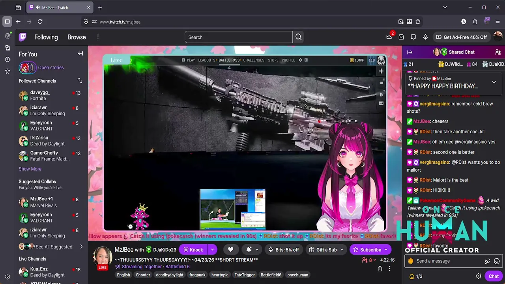Open the user profile avatar menu
The image size is (505, 284).
(x=498, y=37)
